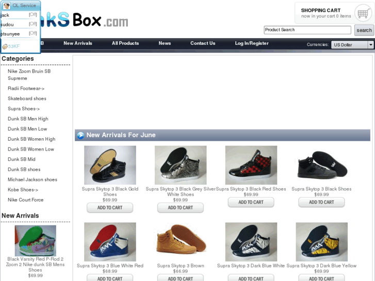Add Supra Skytop 3 Black Red Shoes to cart

point(251,202)
